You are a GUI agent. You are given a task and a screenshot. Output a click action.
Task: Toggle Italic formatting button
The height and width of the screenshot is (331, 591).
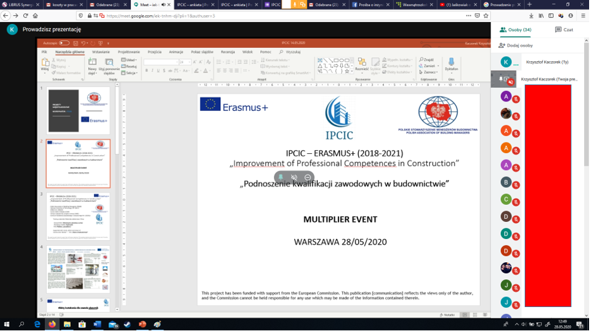tap(152, 71)
